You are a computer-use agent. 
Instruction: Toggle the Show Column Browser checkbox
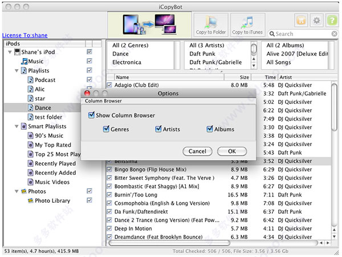91,115
